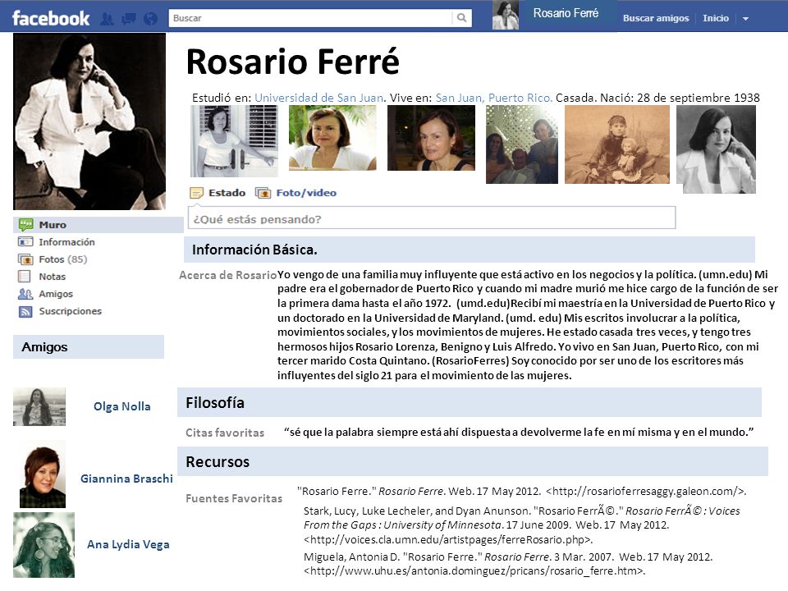Image resolution: width=788 pixels, height=591 pixels.
Task: Click the facebook logo
Action: tap(51, 19)
